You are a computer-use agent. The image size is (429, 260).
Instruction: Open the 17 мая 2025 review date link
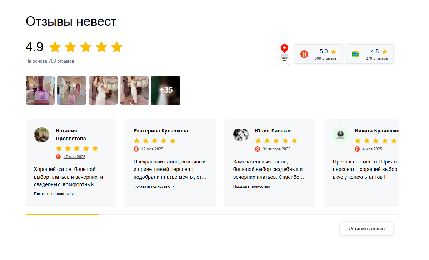[74, 157]
